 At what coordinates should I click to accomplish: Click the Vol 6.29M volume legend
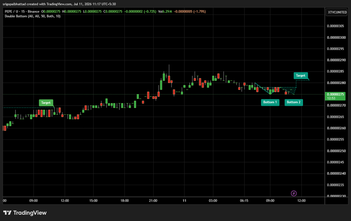pyautogui.click(x=165, y=11)
